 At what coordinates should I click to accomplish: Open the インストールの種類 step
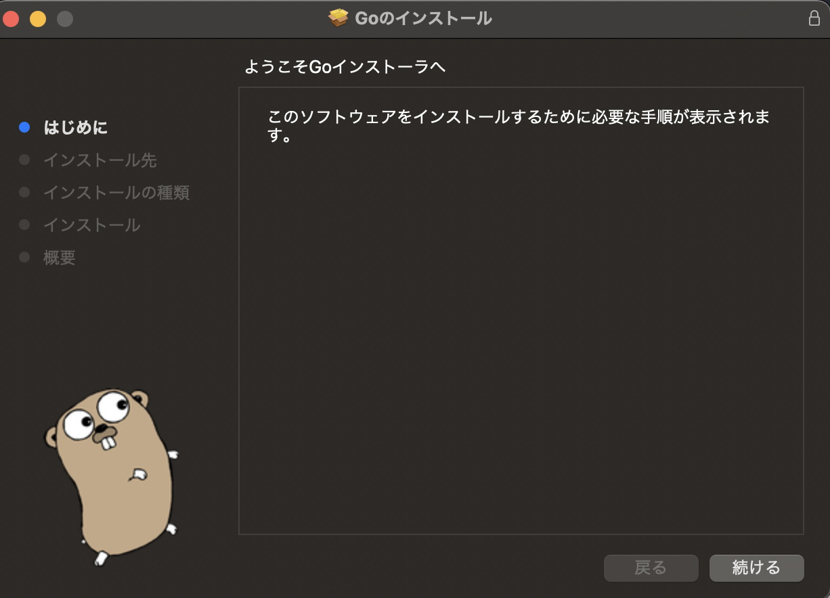(116, 193)
